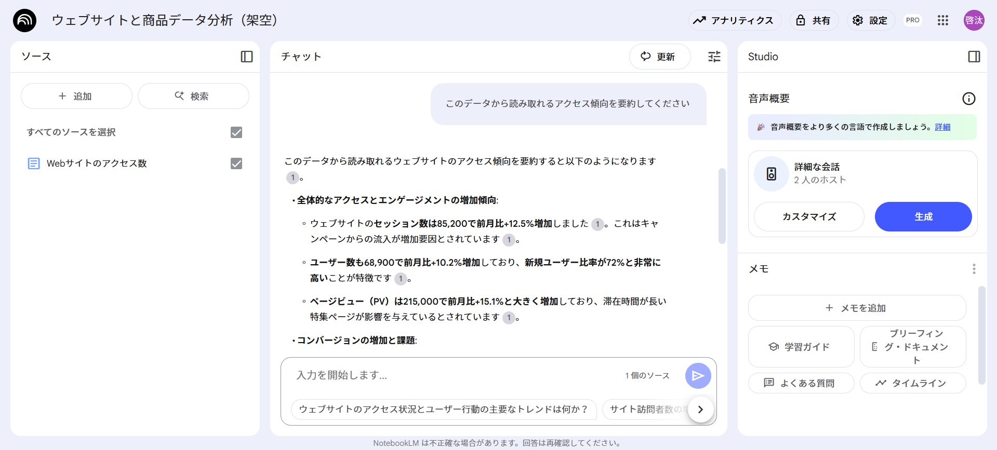Image resolution: width=997 pixels, height=450 pixels.
Task: Open the 啓汰 account avatar
Action: 974,20
